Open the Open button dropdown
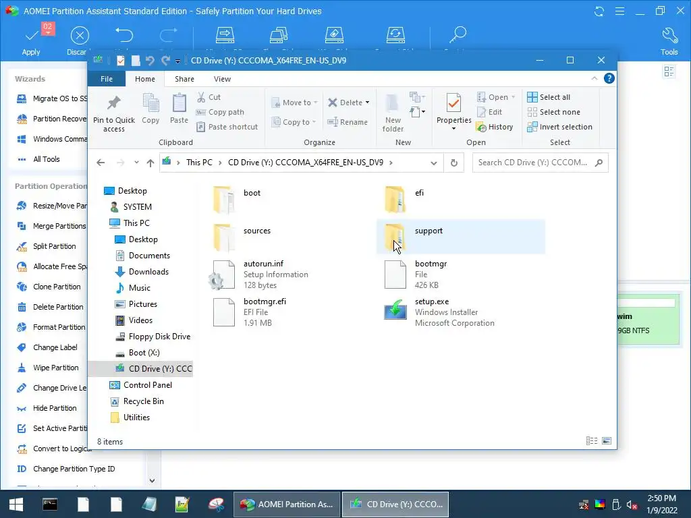Image resolution: width=691 pixels, height=518 pixels. click(514, 97)
